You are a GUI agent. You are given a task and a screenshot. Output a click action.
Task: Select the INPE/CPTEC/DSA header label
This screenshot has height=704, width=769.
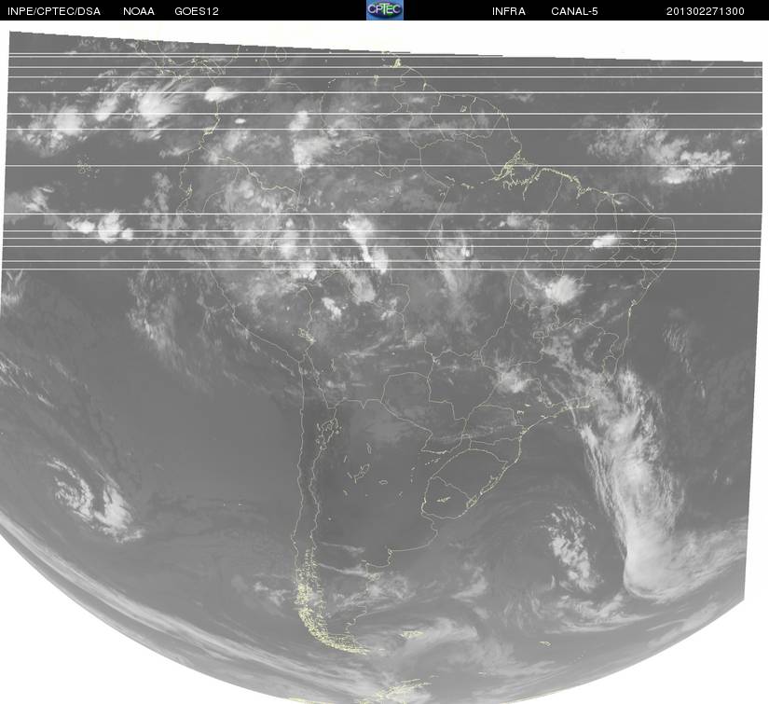(x=54, y=11)
